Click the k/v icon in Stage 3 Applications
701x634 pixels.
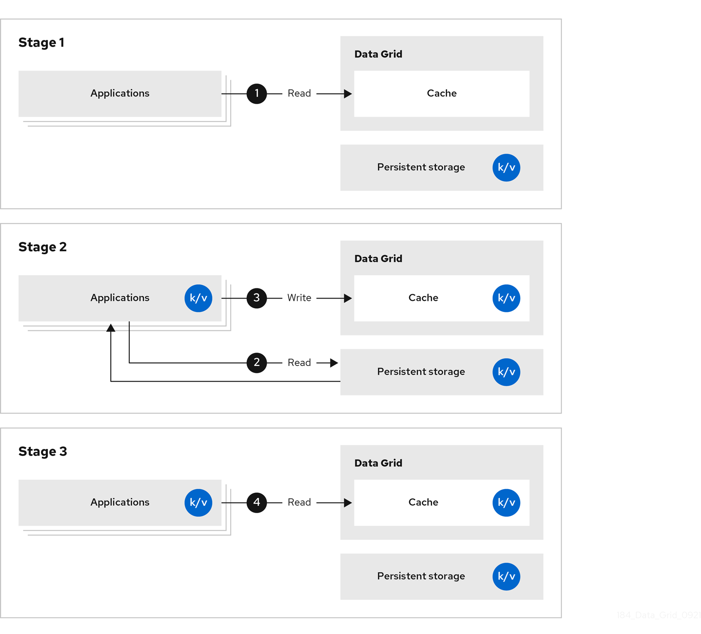[x=198, y=502]
